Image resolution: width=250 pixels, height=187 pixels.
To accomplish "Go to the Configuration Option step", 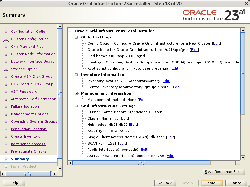I will (29, 32).
